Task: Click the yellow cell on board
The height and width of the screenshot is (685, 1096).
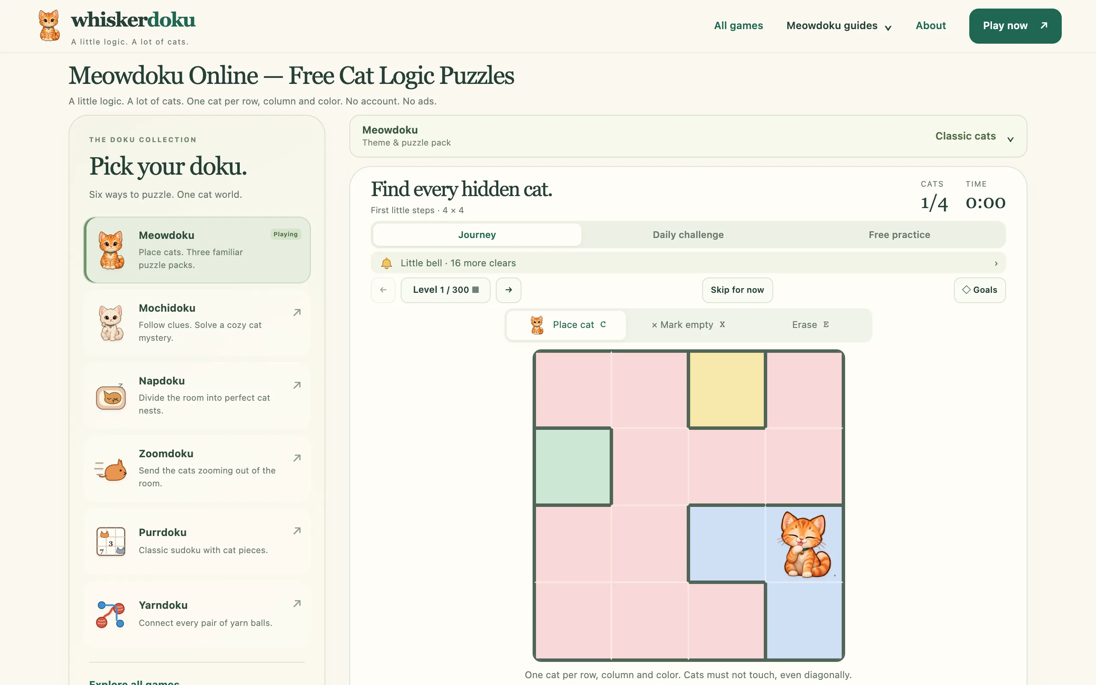Action: [x=727, y=390]
